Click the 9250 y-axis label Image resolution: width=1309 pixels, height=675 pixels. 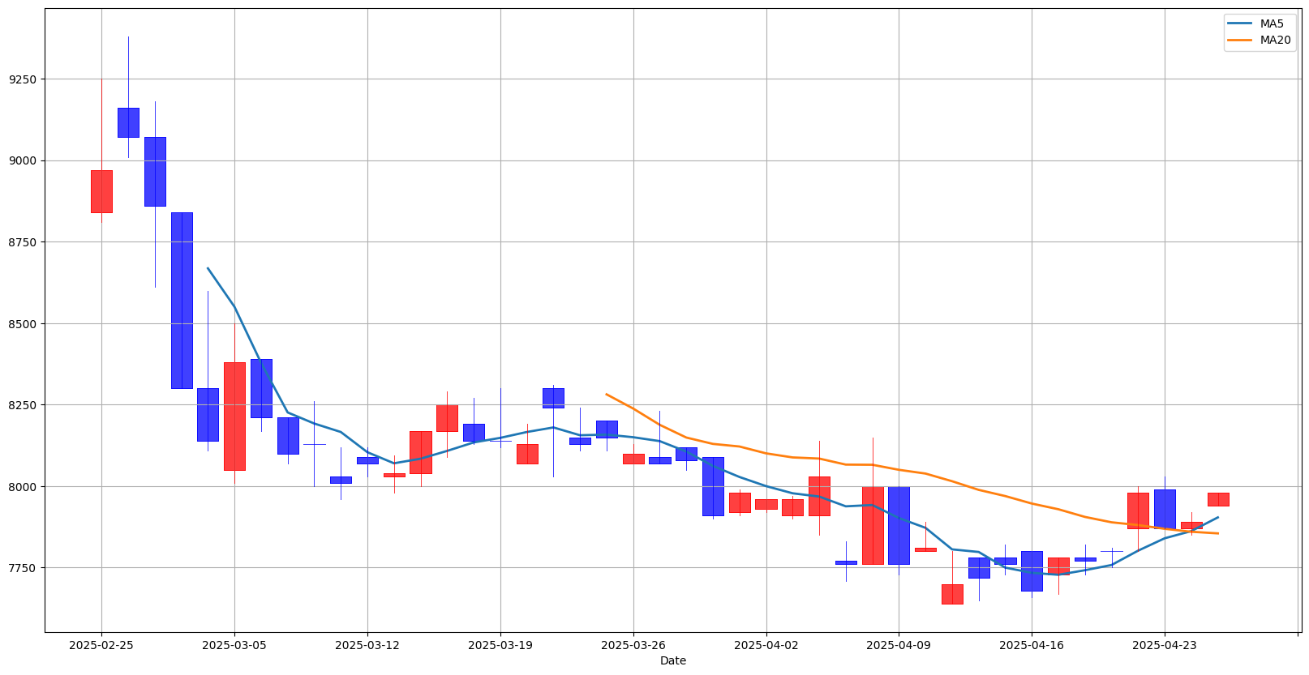click(22, 79)
